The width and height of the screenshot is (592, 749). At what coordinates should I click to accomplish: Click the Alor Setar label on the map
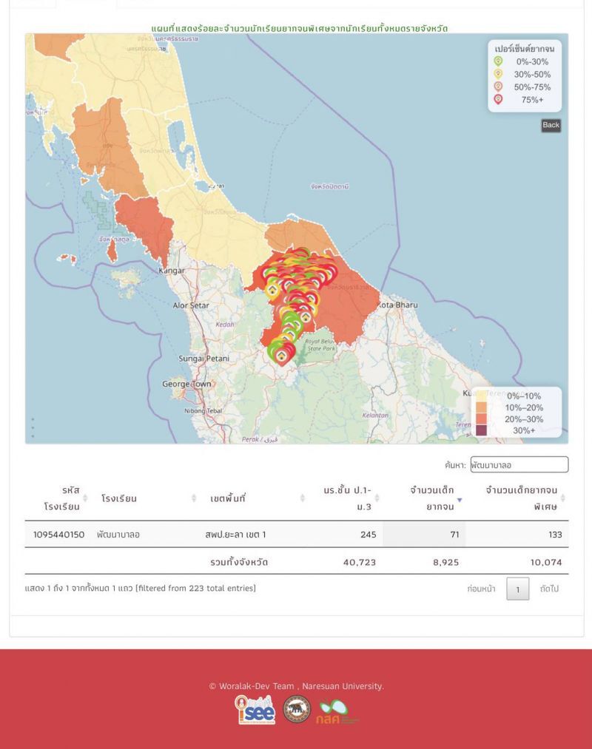coord(191,305)
